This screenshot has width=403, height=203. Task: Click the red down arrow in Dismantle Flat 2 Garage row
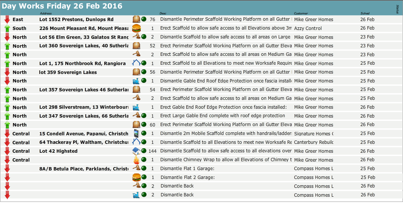(7, 177)
